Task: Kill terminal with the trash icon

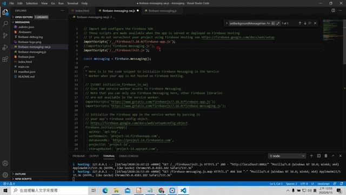Action: (x=326, y=156)
